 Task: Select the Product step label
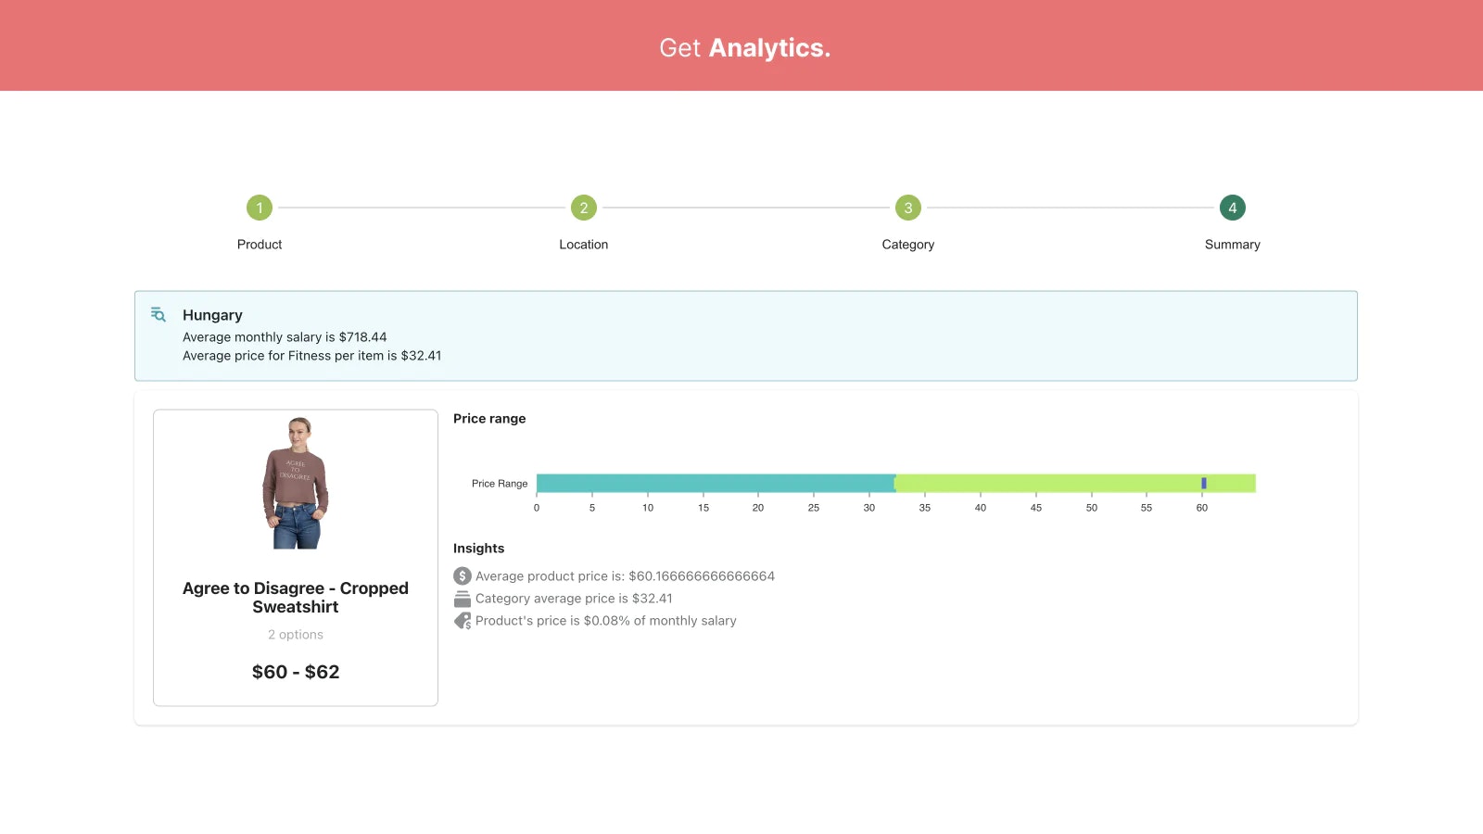click(260, 245)
